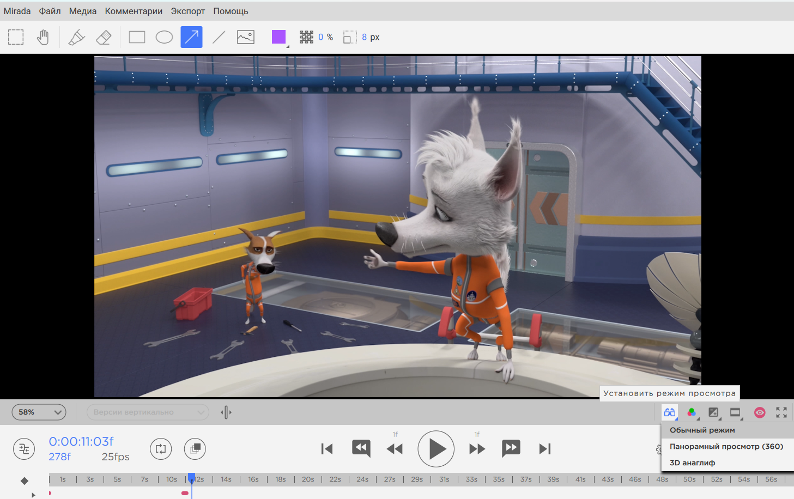The height and width of the screenshot is (499, 794).
Task: Enter fullscreen mode
Action: [781, 412]
